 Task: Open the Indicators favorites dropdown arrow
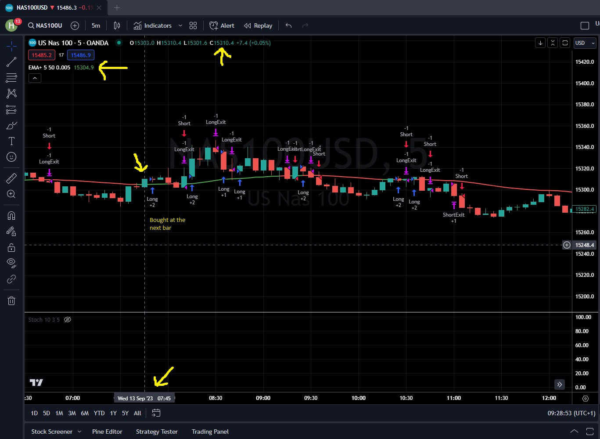180,25
